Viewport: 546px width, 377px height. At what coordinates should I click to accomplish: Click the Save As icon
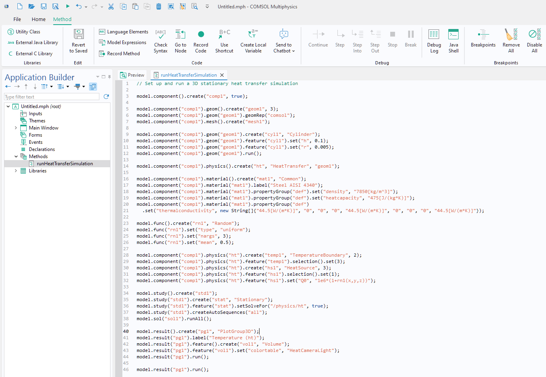[x=56, y=6]
